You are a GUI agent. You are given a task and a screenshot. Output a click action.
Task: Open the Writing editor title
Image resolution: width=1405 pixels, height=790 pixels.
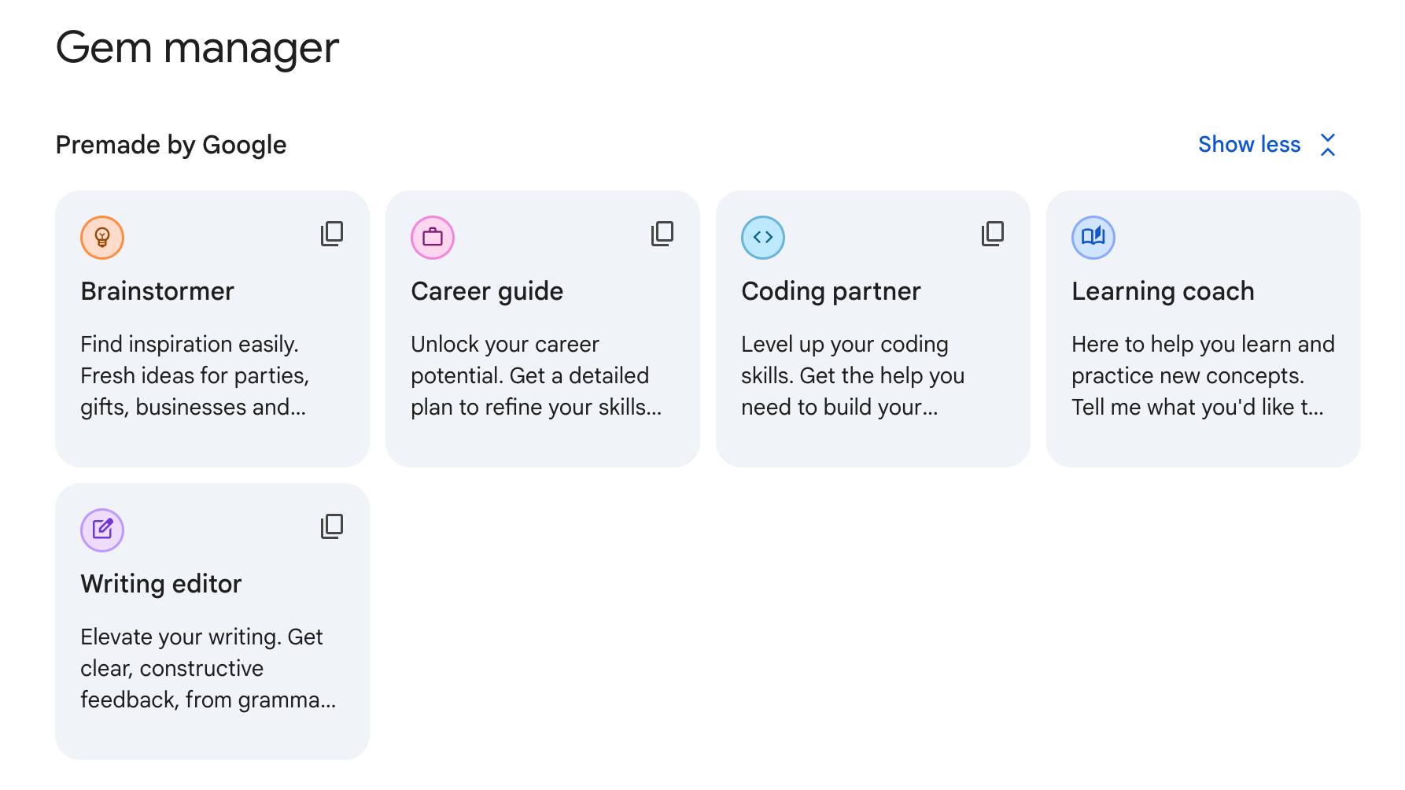160,584
